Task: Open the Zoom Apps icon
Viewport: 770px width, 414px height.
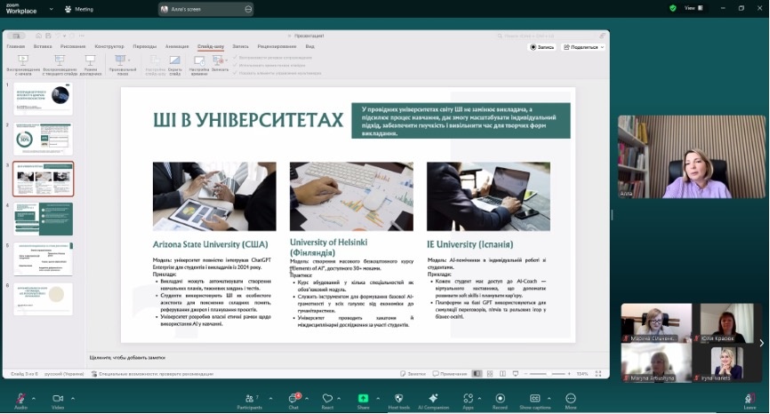Action: pos(468,398)
